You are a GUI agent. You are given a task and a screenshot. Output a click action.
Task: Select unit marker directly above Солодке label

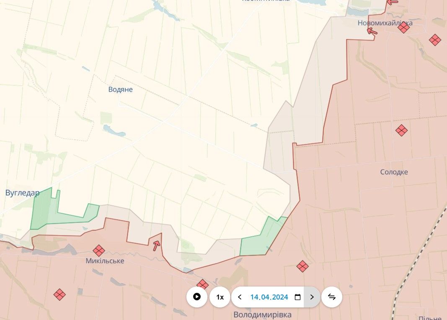[401, 131]
